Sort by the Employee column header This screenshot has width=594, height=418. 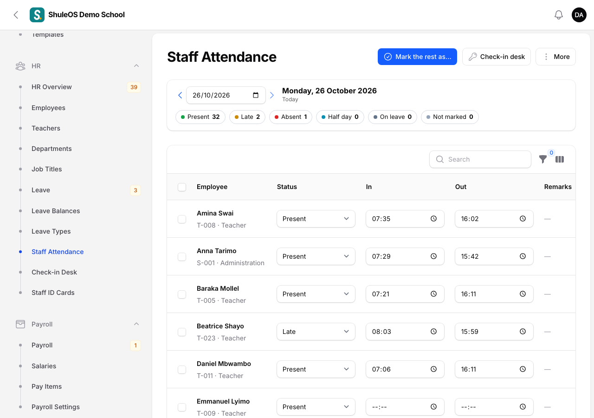click(x=212, y=187)
